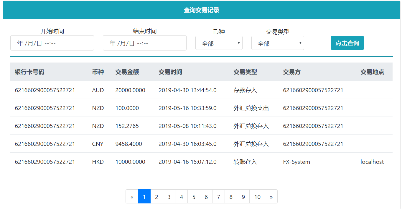Click the 交易地点 column header
This screenshot has width=402, height=209.
pos(372,72)
